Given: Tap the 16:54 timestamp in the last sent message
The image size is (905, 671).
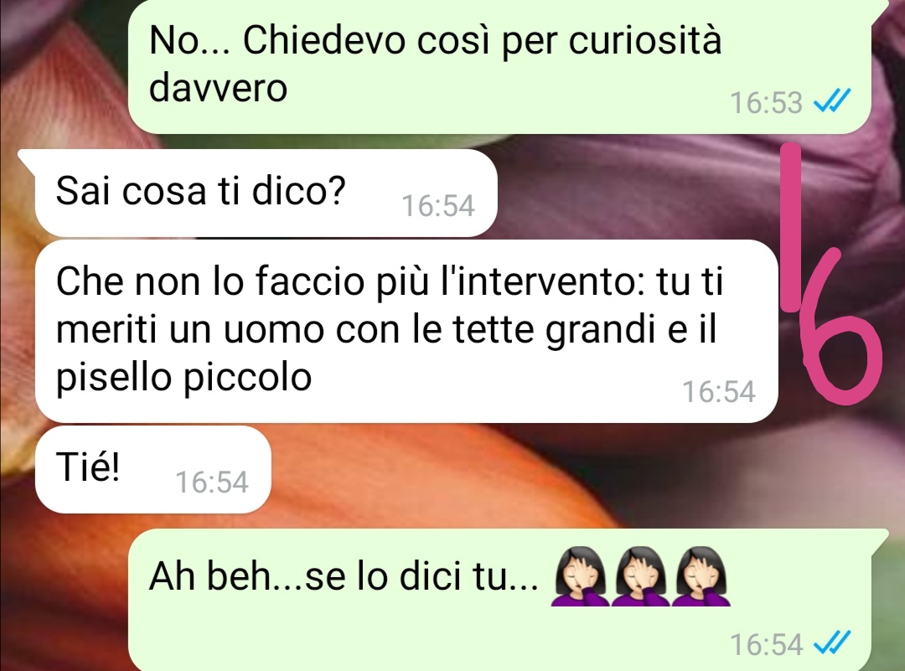Looking at the screenshot, I should [x=766, y=644].
